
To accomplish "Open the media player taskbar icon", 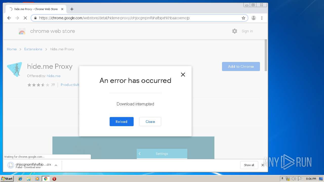I will pyautogui.click(x=37, y=179).
